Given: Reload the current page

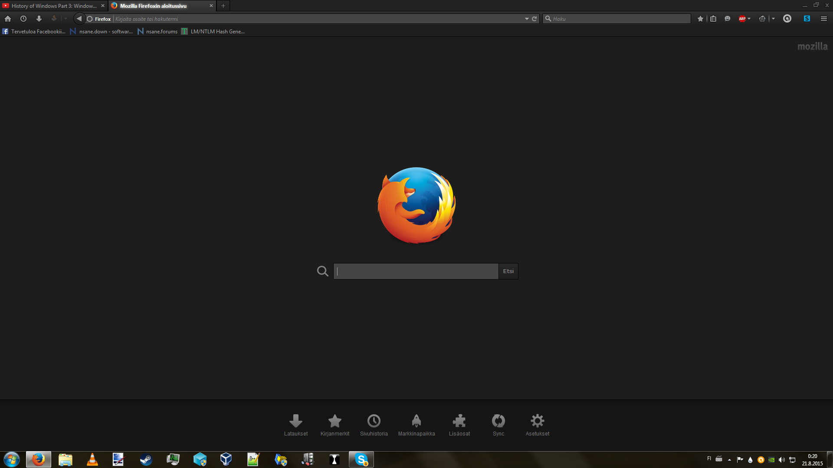Looking at the screenshot, I should tap(535, 19).
